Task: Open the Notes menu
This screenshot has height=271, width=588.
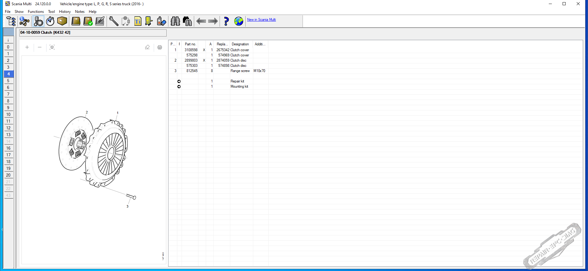Action: pos(80,12)
